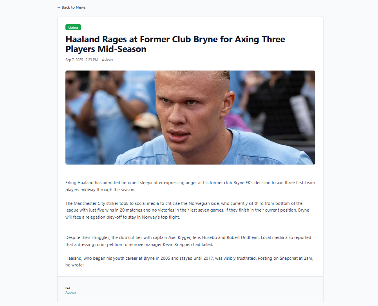Open the Haaland article photo
The height and width of the screenshot is (306, 378).
(190, 117)
